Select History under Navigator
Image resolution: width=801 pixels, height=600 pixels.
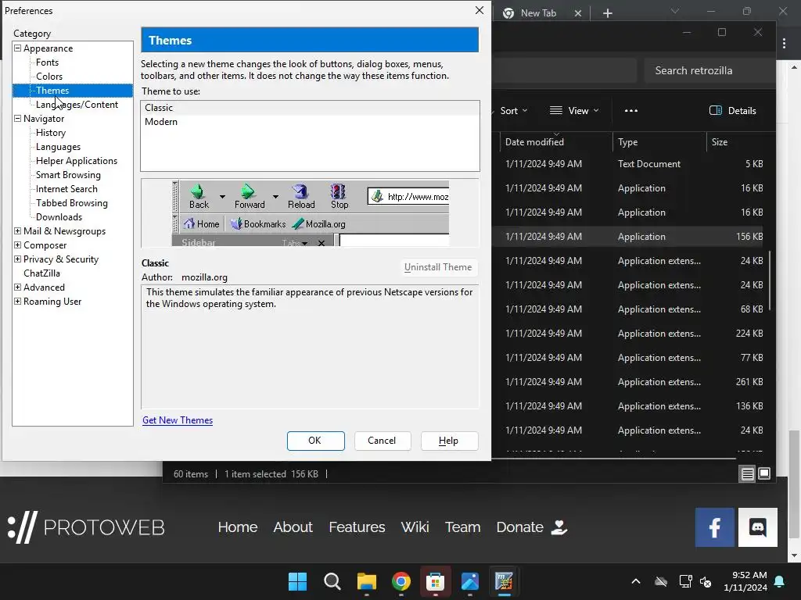coord(51,133)
